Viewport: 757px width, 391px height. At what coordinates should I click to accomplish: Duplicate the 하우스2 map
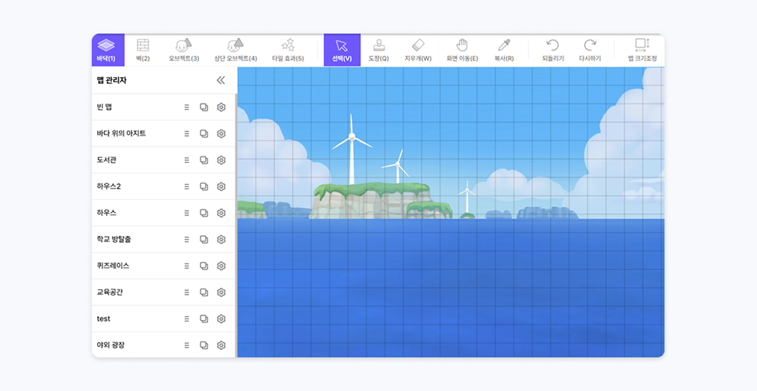click(203, 186)
